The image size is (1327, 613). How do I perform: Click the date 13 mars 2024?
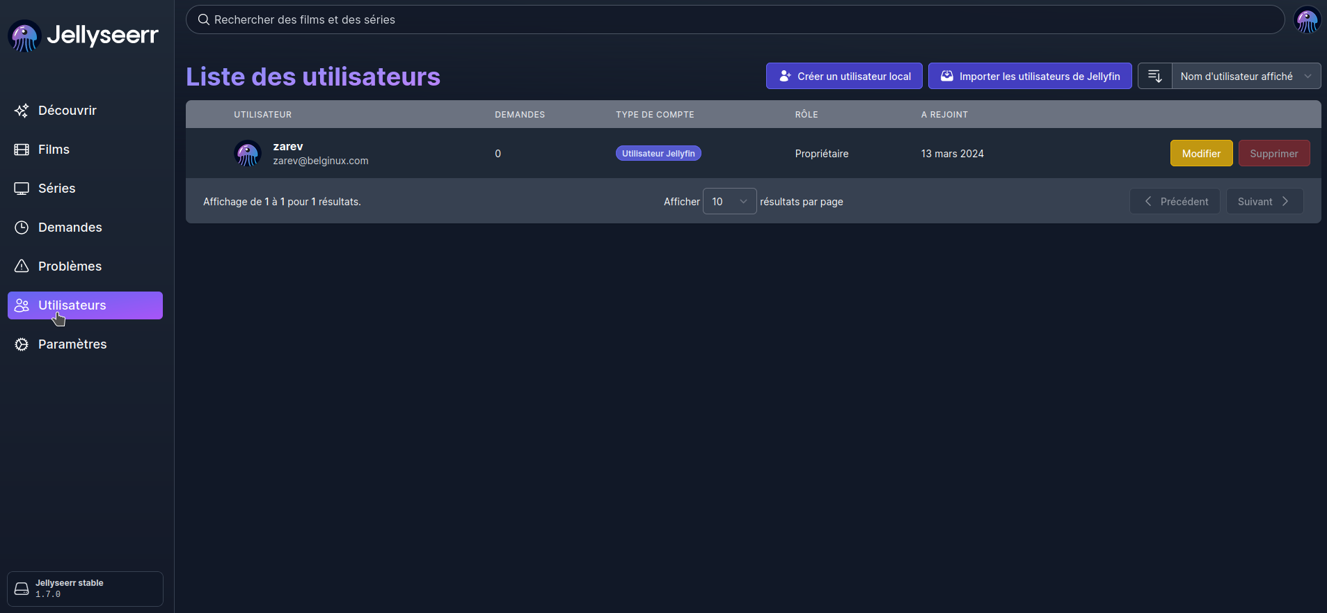tap(952, 153)
